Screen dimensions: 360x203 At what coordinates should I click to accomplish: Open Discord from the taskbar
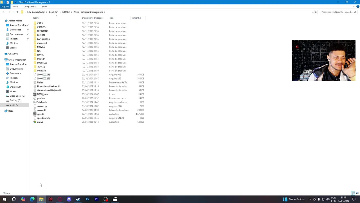(x=69, y=199)
